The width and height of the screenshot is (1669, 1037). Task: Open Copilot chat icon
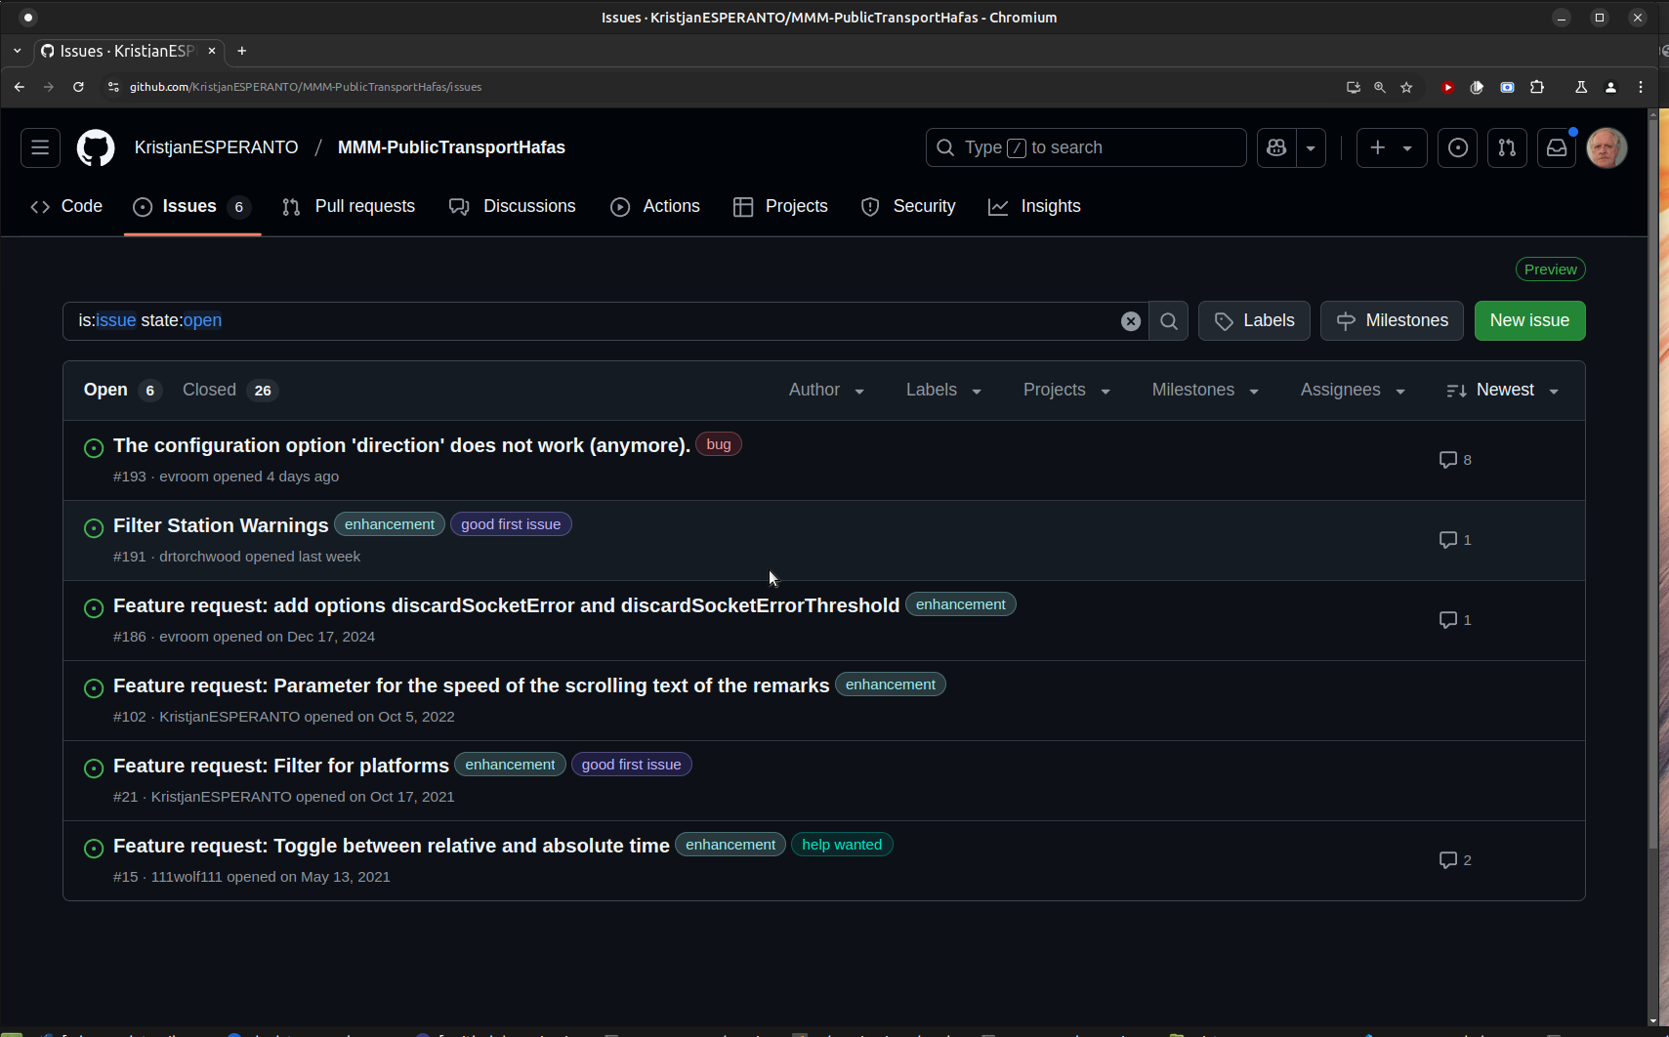coord(1276,147)
